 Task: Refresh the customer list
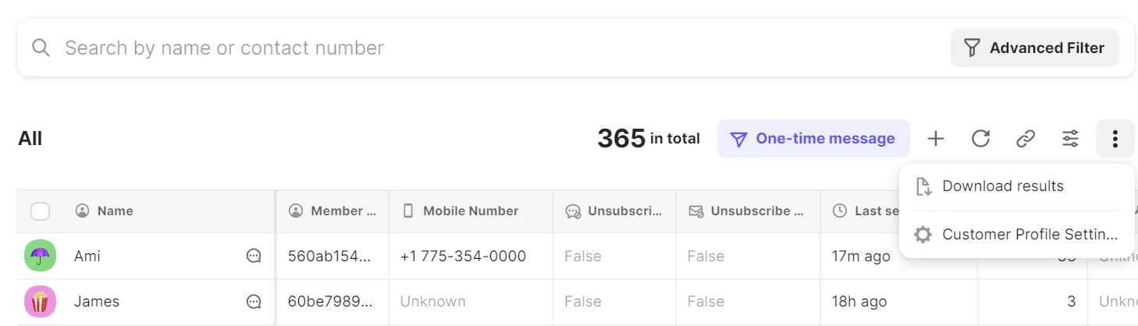(x=980, y=139)
